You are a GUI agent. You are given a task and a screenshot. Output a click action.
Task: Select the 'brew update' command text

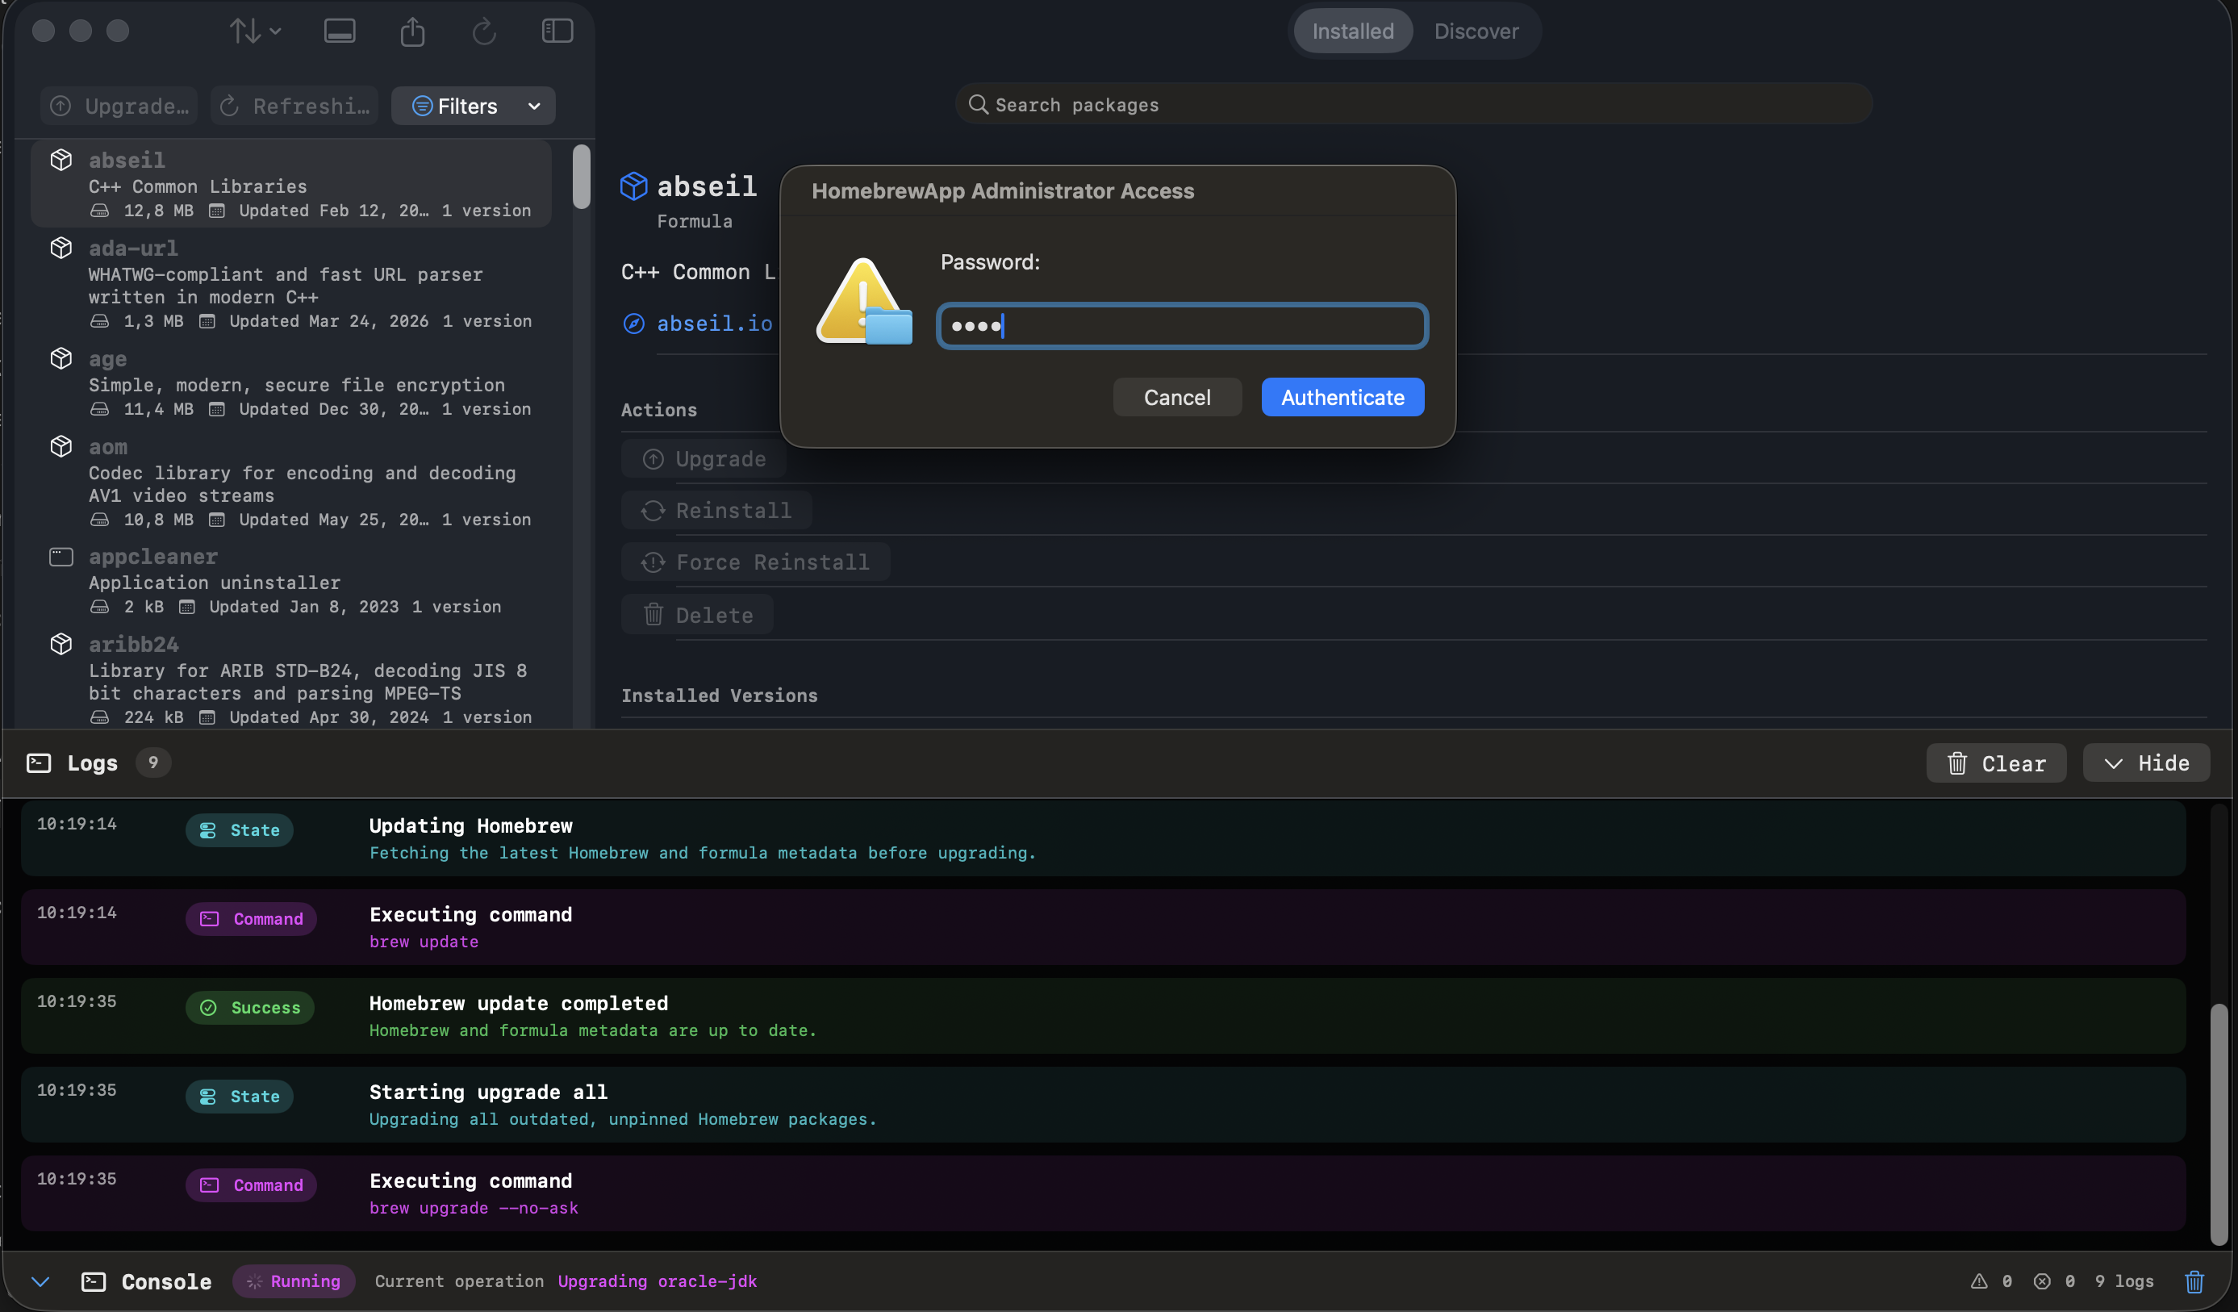point(424,942)
